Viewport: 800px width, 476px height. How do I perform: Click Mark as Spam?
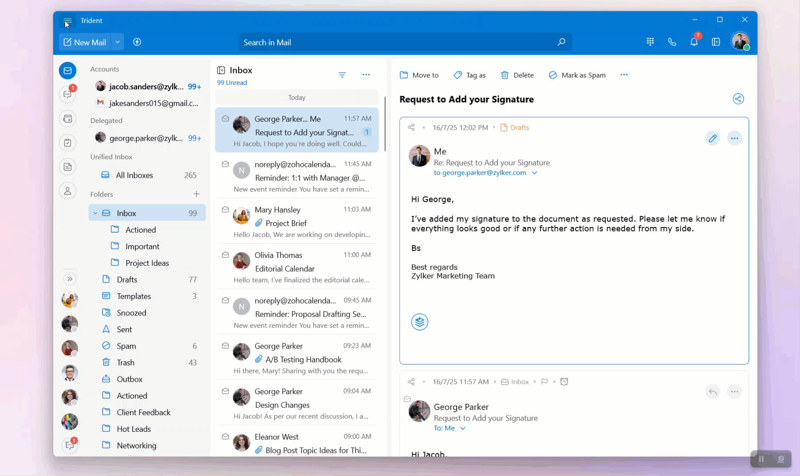click(x=577, y=75)
